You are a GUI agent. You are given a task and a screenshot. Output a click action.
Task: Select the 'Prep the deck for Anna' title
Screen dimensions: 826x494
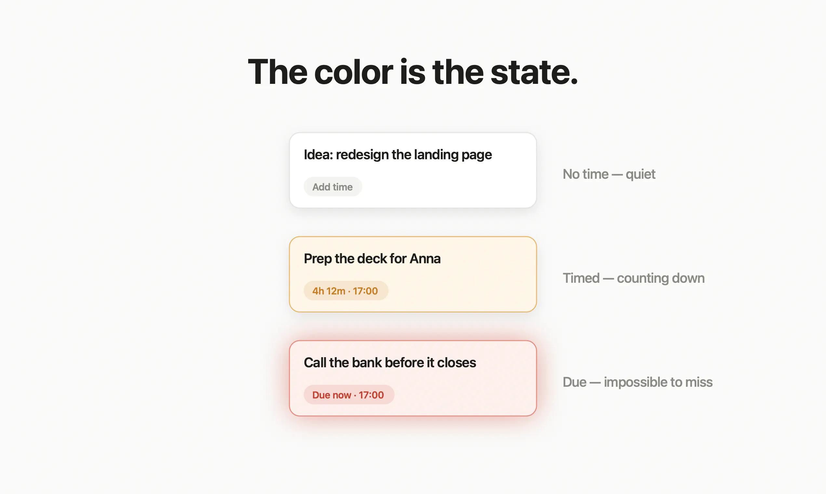pos(372,259)
